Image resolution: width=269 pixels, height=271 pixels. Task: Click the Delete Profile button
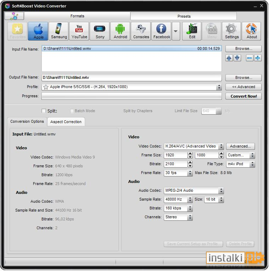[240, 244]
